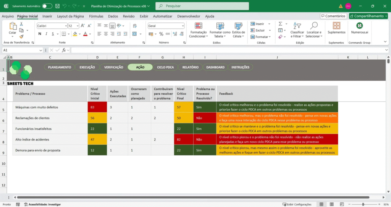Open the Calibri font name dropdown
This screenshot has height=207, width=391.
coord(65,26)
